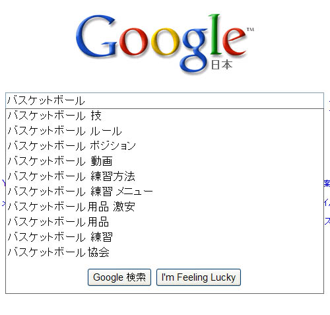
Task: Click the cut-off blue link left of 練習方法 row
Action: pos(3,183)
